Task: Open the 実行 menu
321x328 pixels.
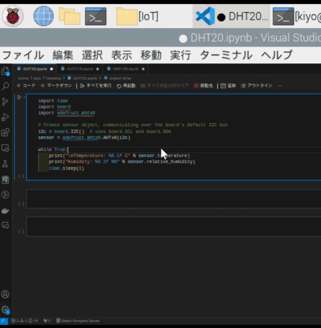Action: point(181,55)
